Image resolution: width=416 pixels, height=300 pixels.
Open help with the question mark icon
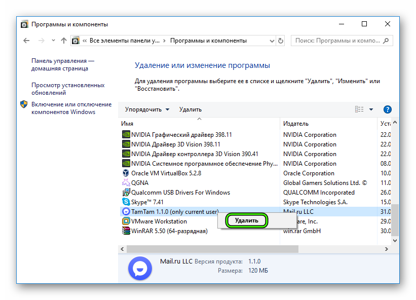387,109
